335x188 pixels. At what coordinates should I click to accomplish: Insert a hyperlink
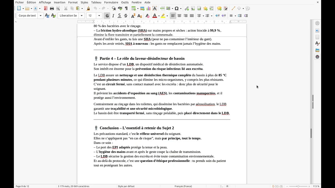[187, 8]
